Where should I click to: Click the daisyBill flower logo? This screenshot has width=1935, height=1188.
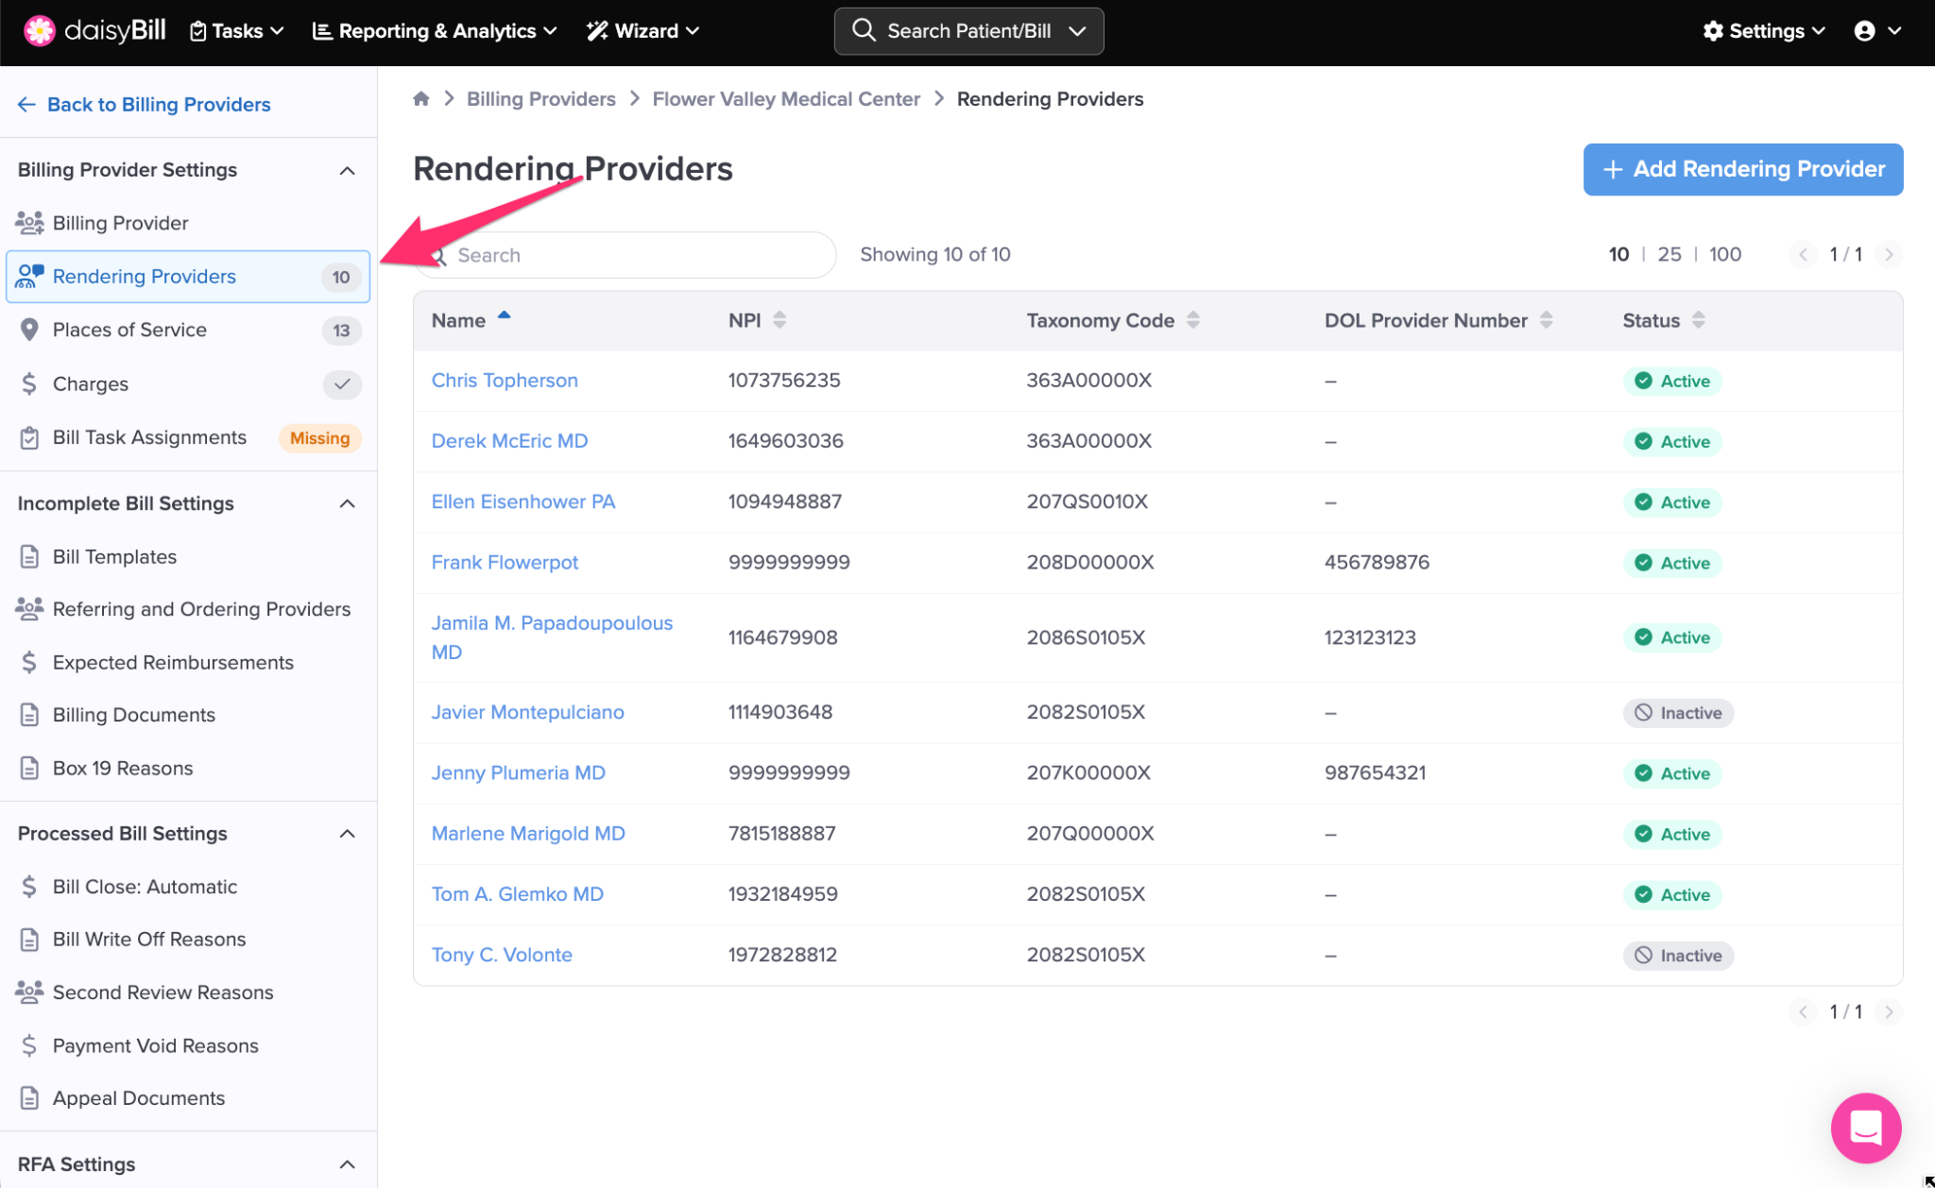(x=40, y=30)
